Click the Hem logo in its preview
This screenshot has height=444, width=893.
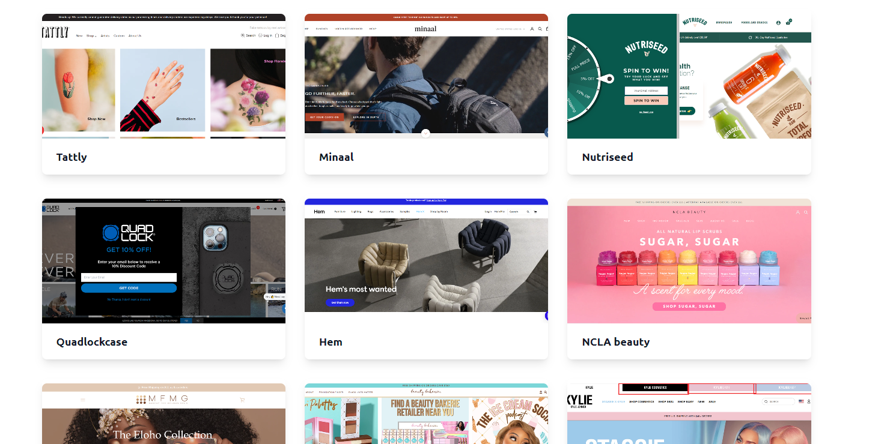[x=318, y=212]
